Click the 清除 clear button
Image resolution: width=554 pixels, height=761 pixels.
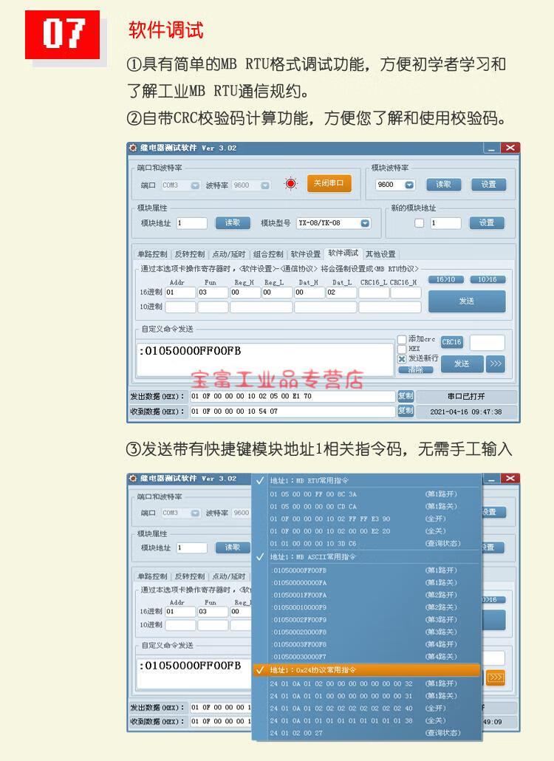click(x=415, y=369)
